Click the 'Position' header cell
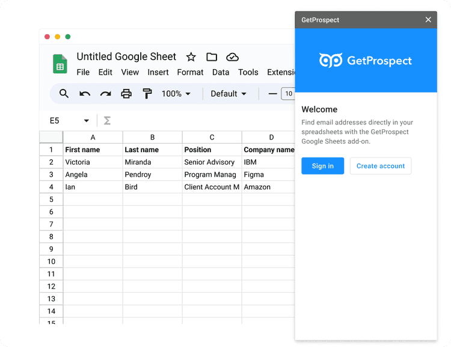This screenshot has width=451, height=347. click(x=212, y=150)
